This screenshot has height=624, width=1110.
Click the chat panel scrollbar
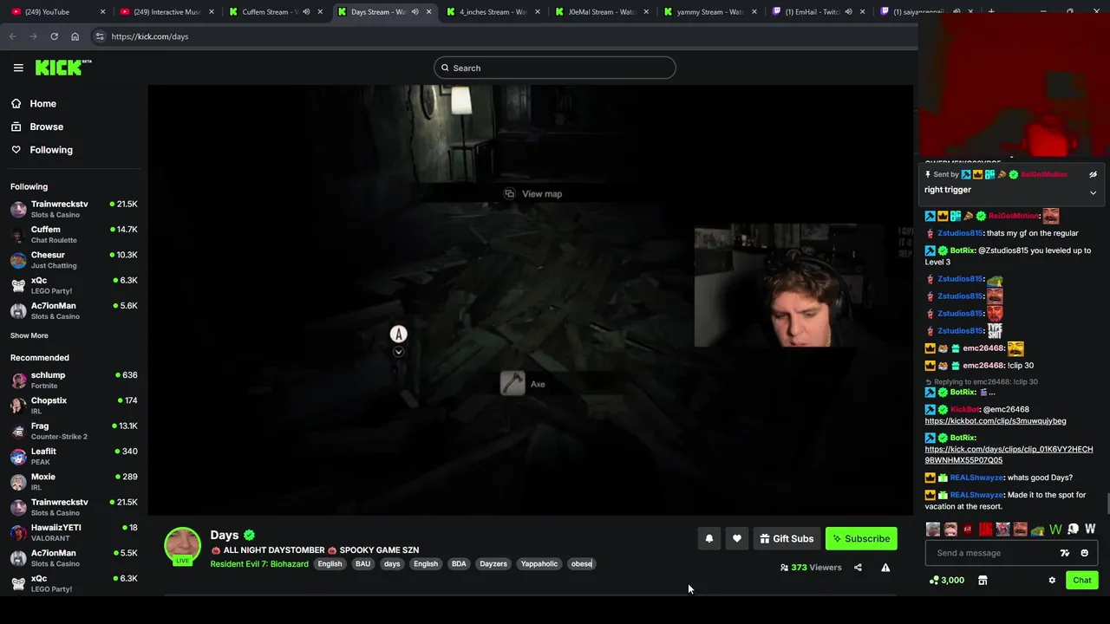(1107, 503)
